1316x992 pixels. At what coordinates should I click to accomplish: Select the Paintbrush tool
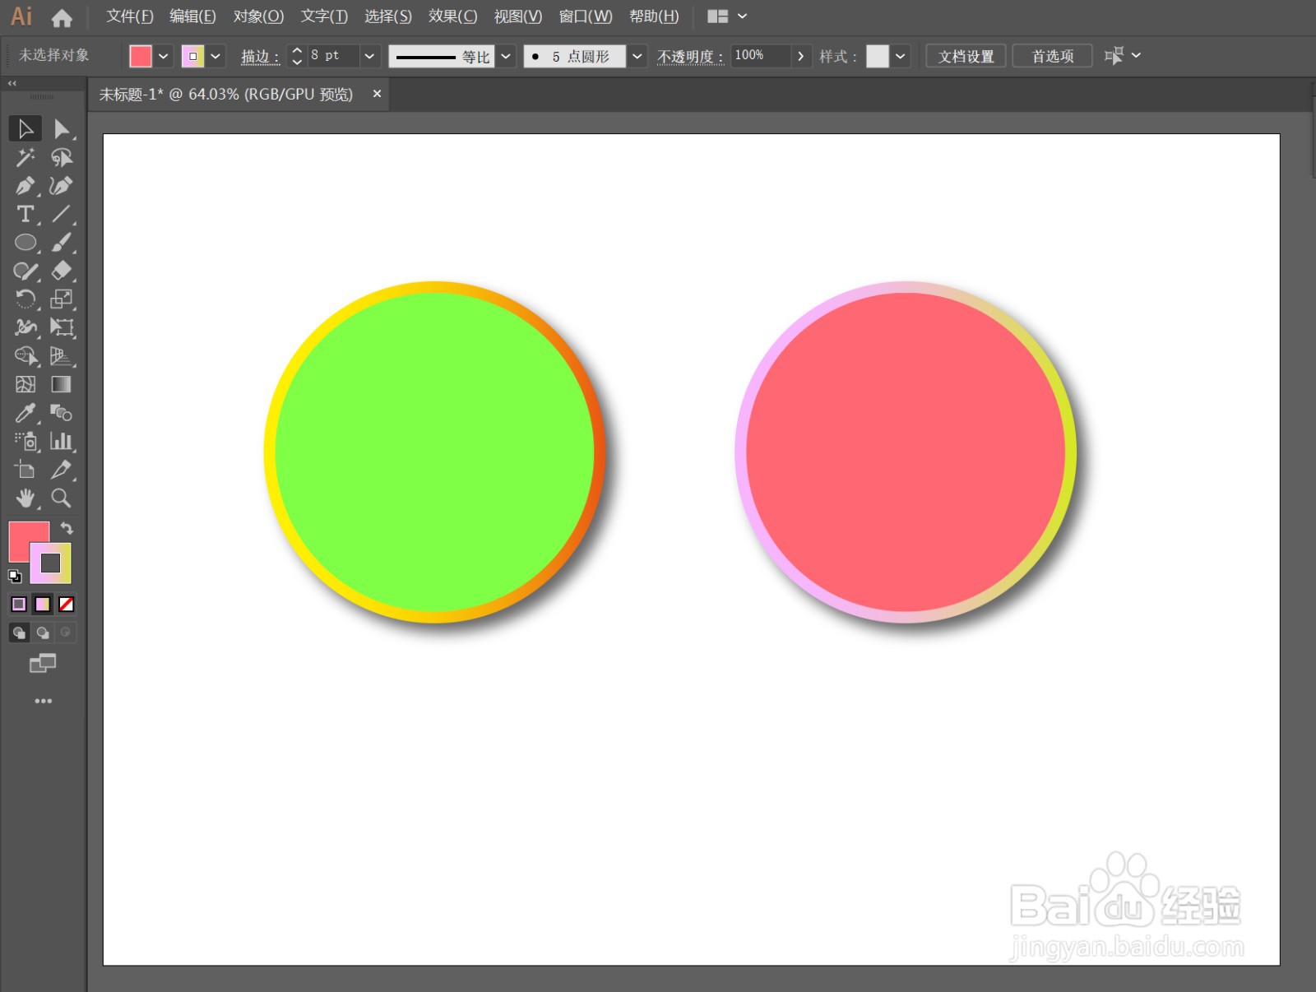point(62,243)
